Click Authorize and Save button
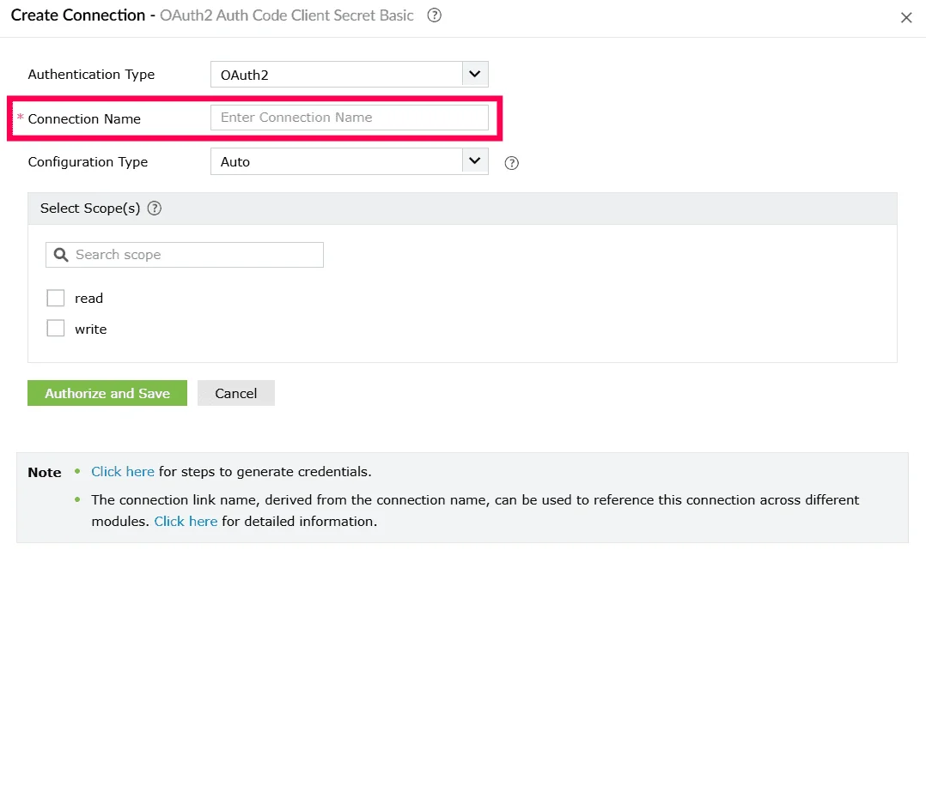The height and width of the screenshot is (810, 926). click(x=107, y=393)
